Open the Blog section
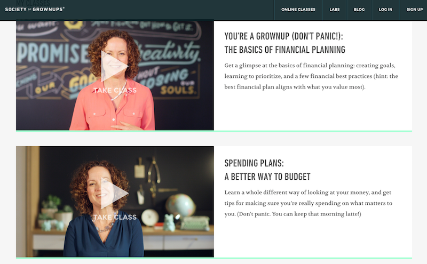This screenshot has width=427, height=264. coord(359,10)
